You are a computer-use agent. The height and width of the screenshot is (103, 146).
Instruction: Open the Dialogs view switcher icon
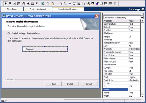143,9
